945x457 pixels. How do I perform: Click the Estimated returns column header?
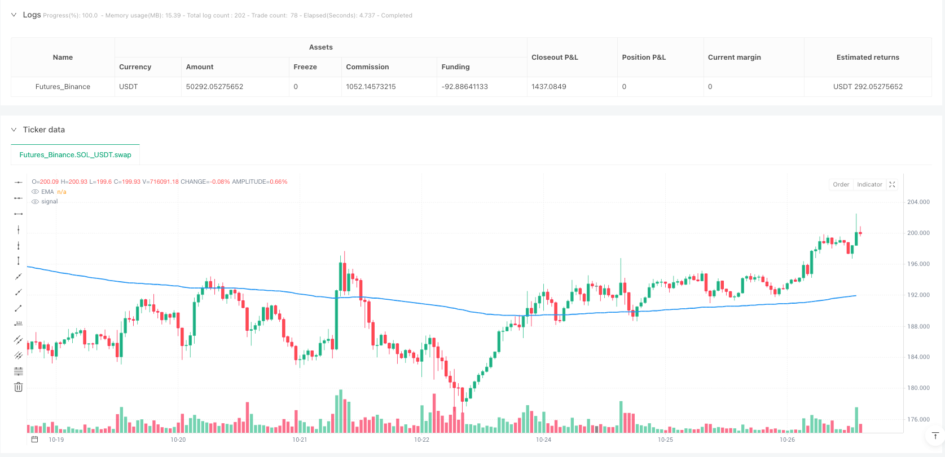click(x=868, y=57)
